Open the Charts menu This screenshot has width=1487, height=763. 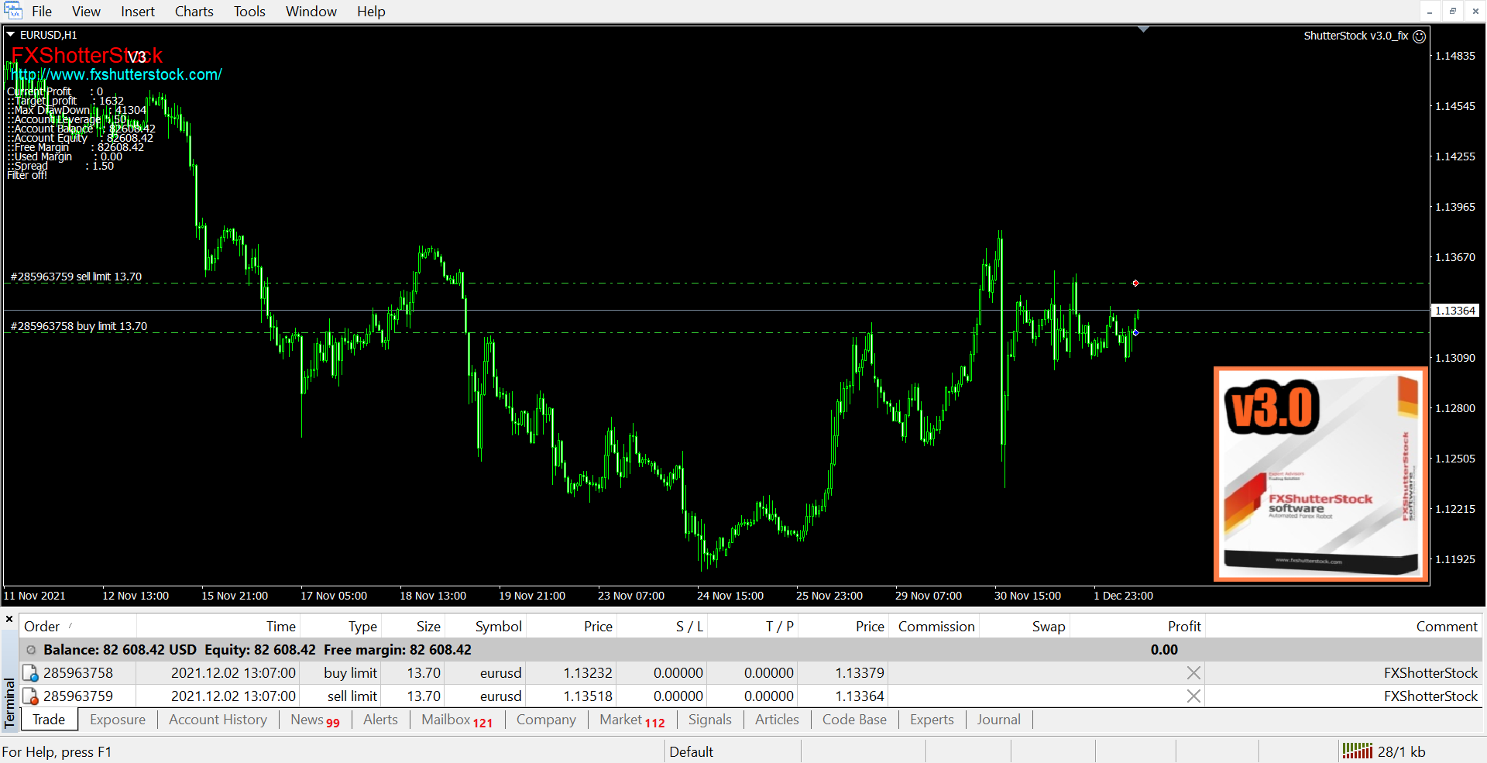[194, 12]
